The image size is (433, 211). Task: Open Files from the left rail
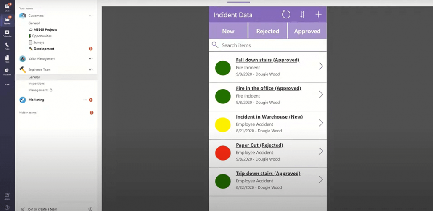coord(7,59)
